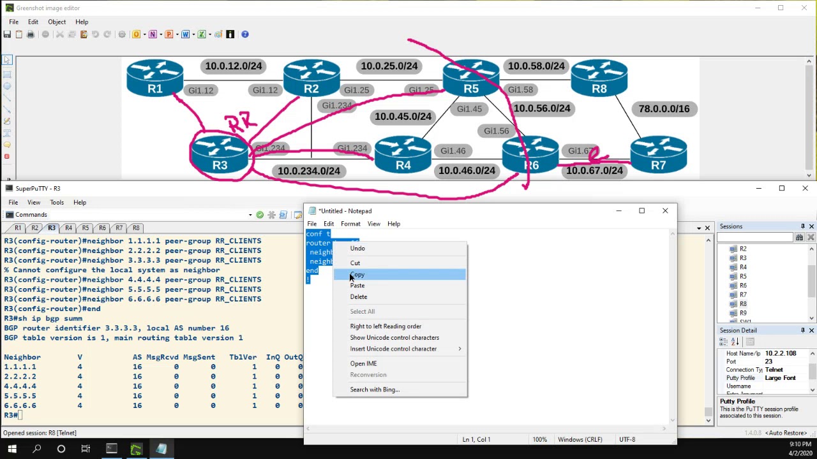The width and height of the screenshot is (817, 459).
Task: Export to PowerPoint using the P icon
Action: (169, 34)
